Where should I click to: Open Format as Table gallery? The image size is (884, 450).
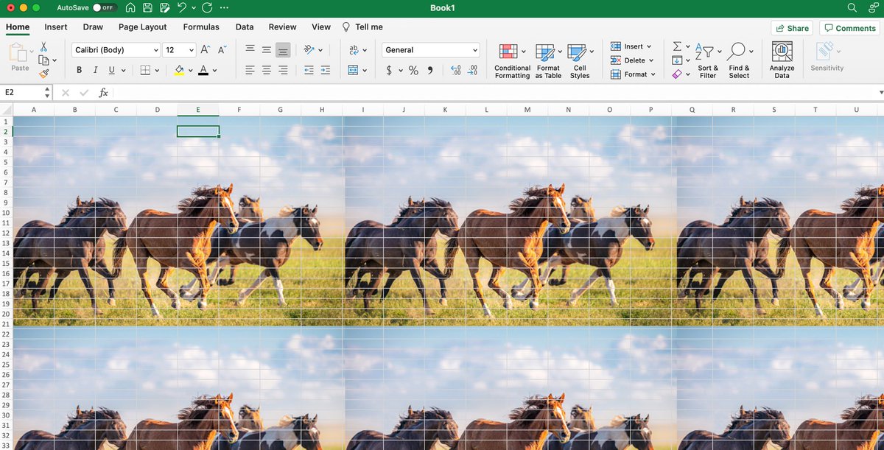pos(548,60)
